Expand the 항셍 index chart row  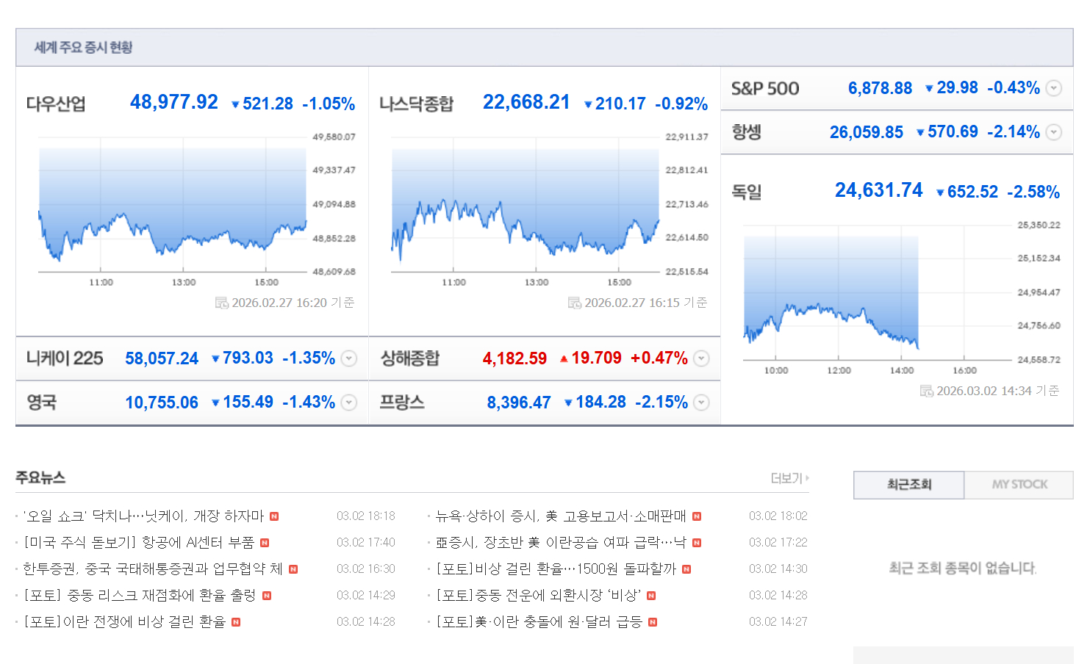pos(1054,132)
